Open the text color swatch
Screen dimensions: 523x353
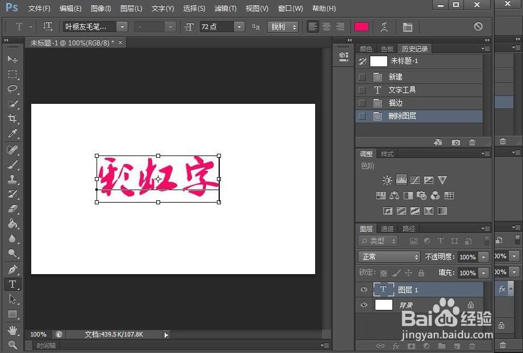[361, 27]
